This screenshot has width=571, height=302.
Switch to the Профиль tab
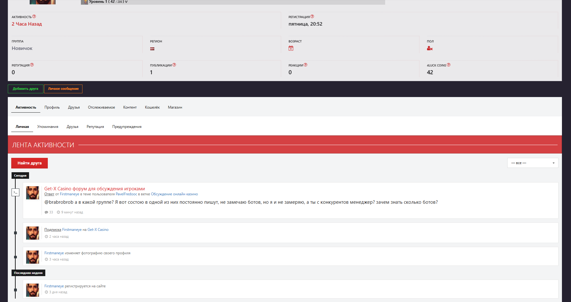click(x=52, y=107)
